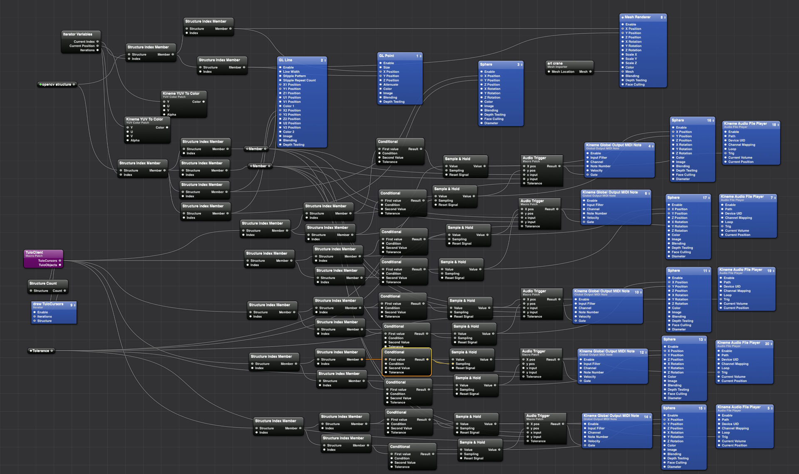Click the Mesh output port of art crane
Screen dimensions: 799x474
coord(590,72)
